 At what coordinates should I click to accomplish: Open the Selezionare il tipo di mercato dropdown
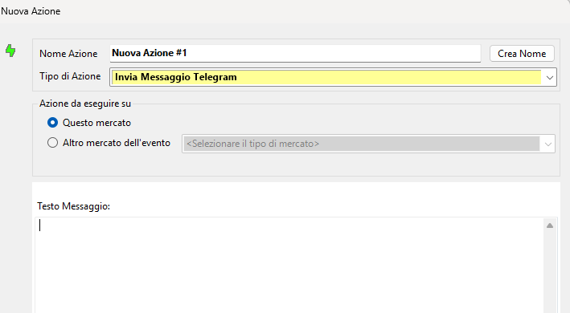click(368, 144)
